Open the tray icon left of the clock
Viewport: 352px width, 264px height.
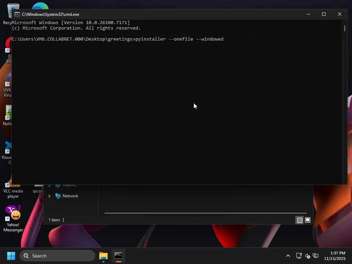[316, 256]
